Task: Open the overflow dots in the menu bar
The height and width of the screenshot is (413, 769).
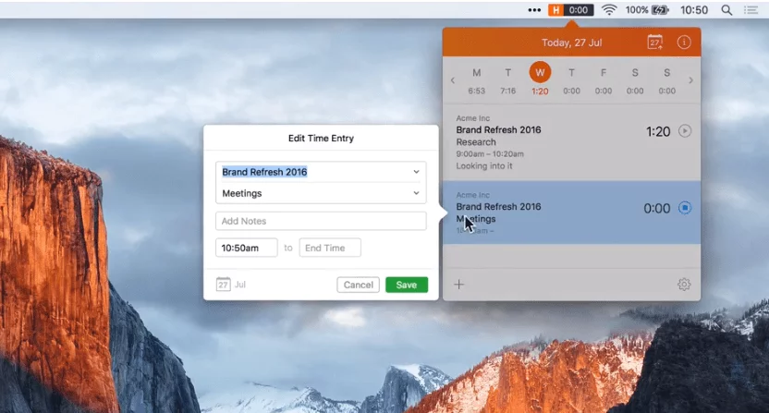Action: pyautogui.click(x=534, y=10)
